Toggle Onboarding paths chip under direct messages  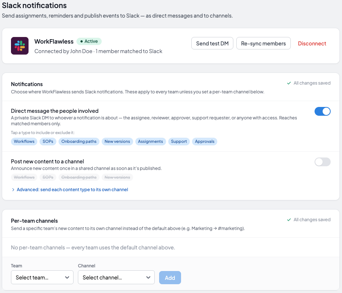click(79, 141)
